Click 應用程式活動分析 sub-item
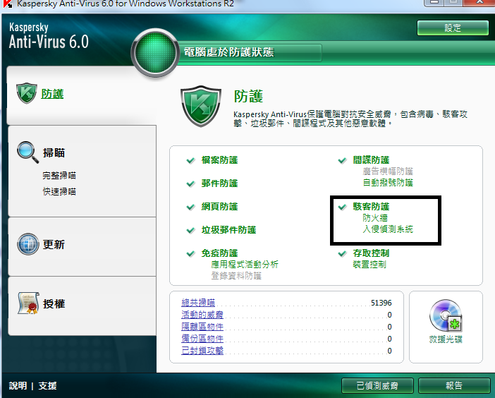This screenshot has height=398, width=495. point(245,265)
